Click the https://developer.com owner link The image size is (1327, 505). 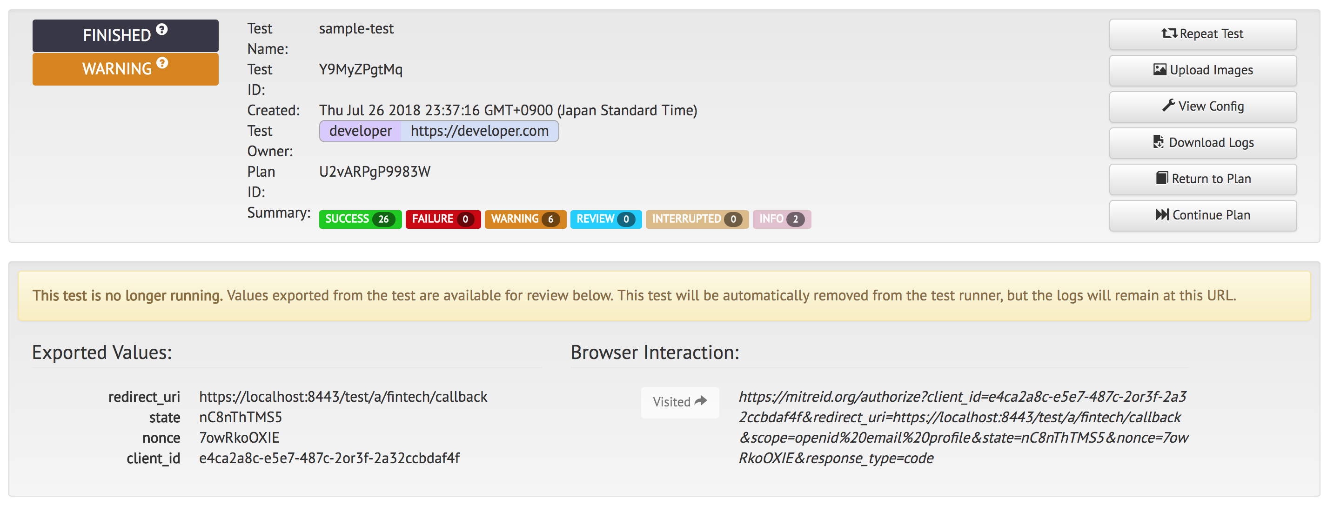point(479,131)
